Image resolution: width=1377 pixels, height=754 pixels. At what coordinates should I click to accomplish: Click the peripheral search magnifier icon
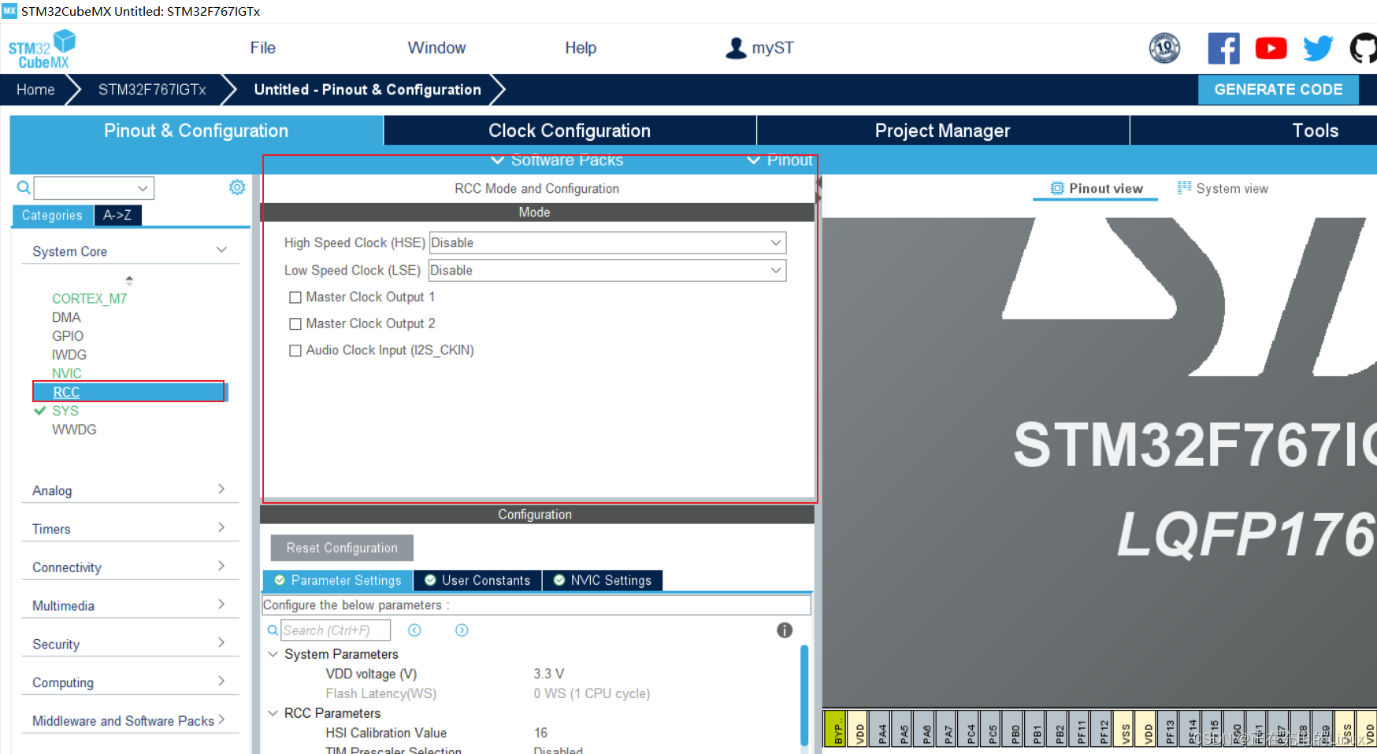pyautogui.click(x=24, y=187)
